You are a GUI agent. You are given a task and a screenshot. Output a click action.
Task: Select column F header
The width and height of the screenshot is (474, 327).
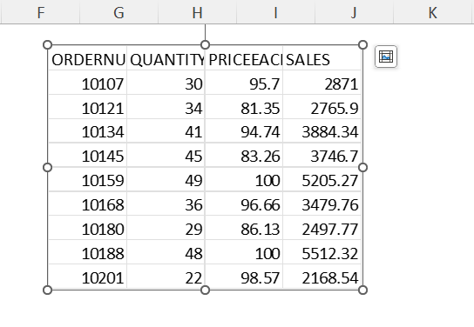tap(40, 12)
